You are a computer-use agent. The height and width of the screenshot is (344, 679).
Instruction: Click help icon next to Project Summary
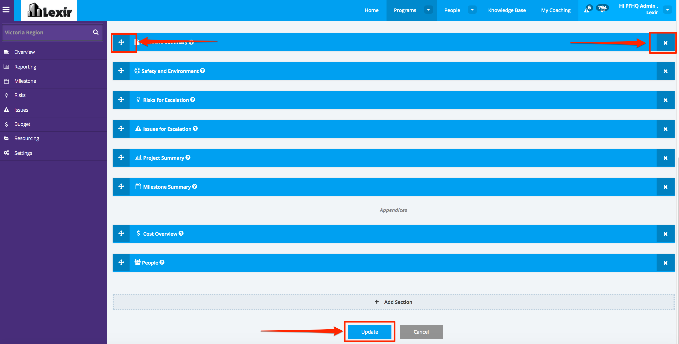188,158
